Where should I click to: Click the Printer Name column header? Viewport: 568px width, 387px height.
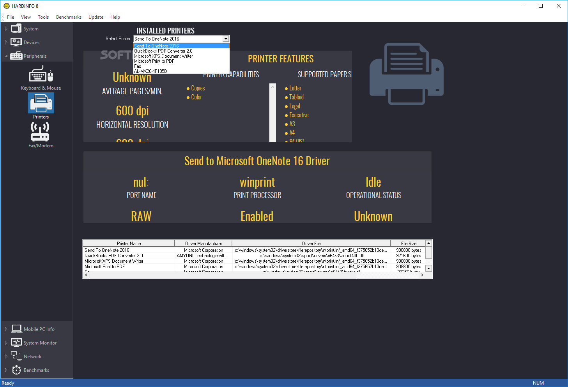tap(129, 243)
